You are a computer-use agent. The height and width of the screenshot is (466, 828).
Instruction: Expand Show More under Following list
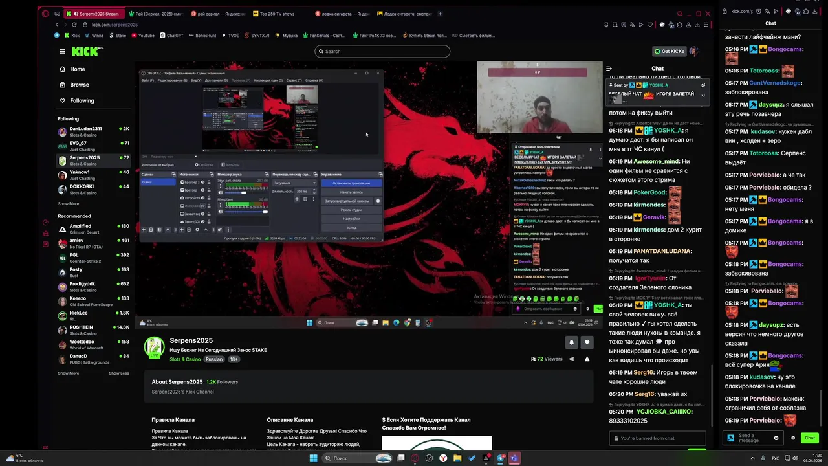[x=69, y=203]
